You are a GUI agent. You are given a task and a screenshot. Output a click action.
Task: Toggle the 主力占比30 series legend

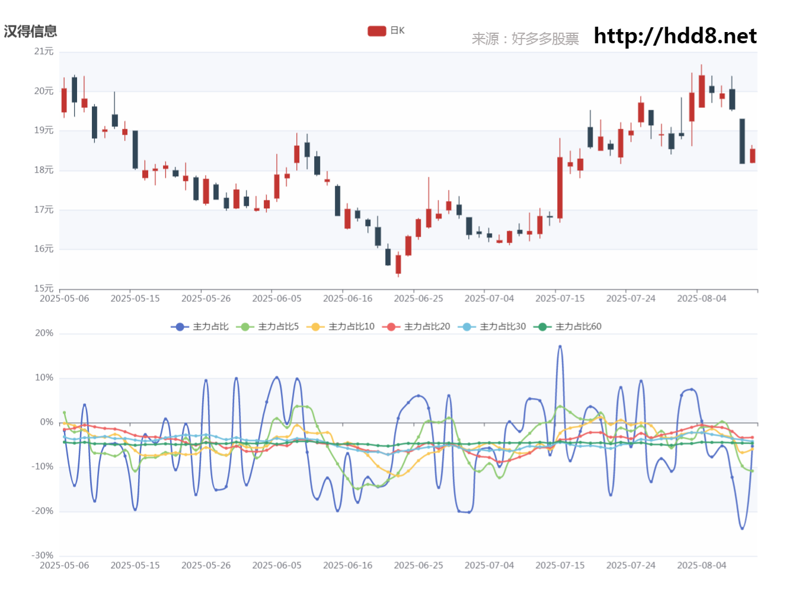(492, 327)
